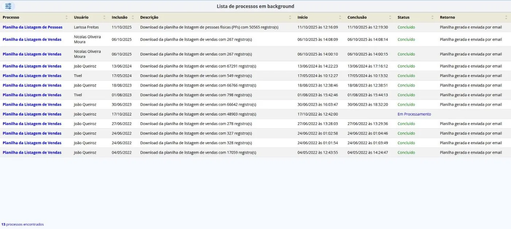Open Vendas process with 67291 registros
Viewport: 511px width, 229px height.
(32, 66)
